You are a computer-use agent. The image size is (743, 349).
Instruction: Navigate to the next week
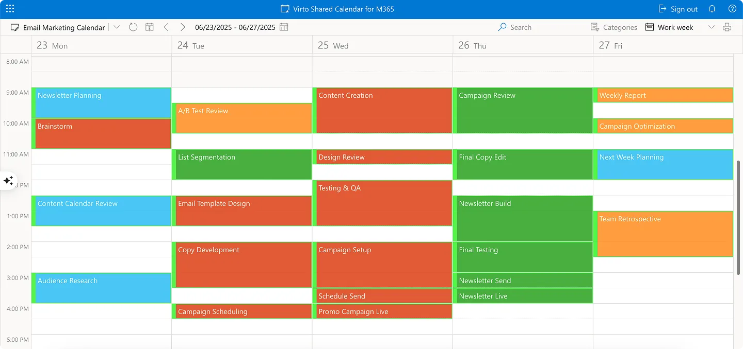tap(183, 27)
